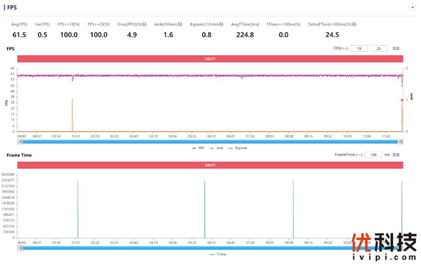This screenshot has height=264, width=421.
Task: Select the label1 bar above FPS chart
Action: click(210, 59)
